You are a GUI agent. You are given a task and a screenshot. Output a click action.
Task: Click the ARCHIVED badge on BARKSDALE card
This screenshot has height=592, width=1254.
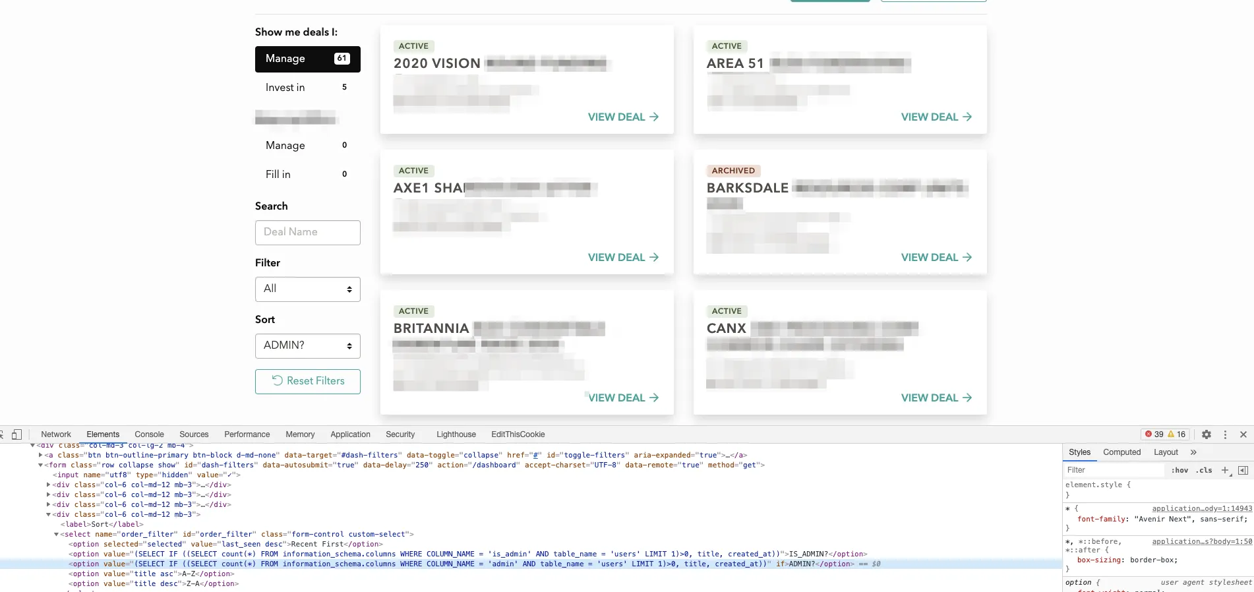tap(733, 171)
